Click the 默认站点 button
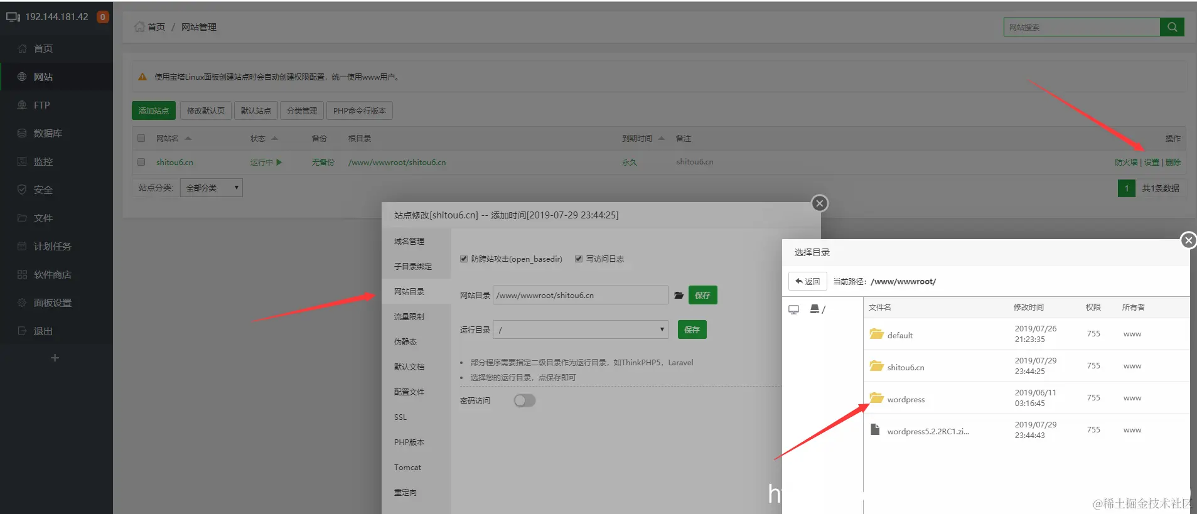 [x=255, y=110]
